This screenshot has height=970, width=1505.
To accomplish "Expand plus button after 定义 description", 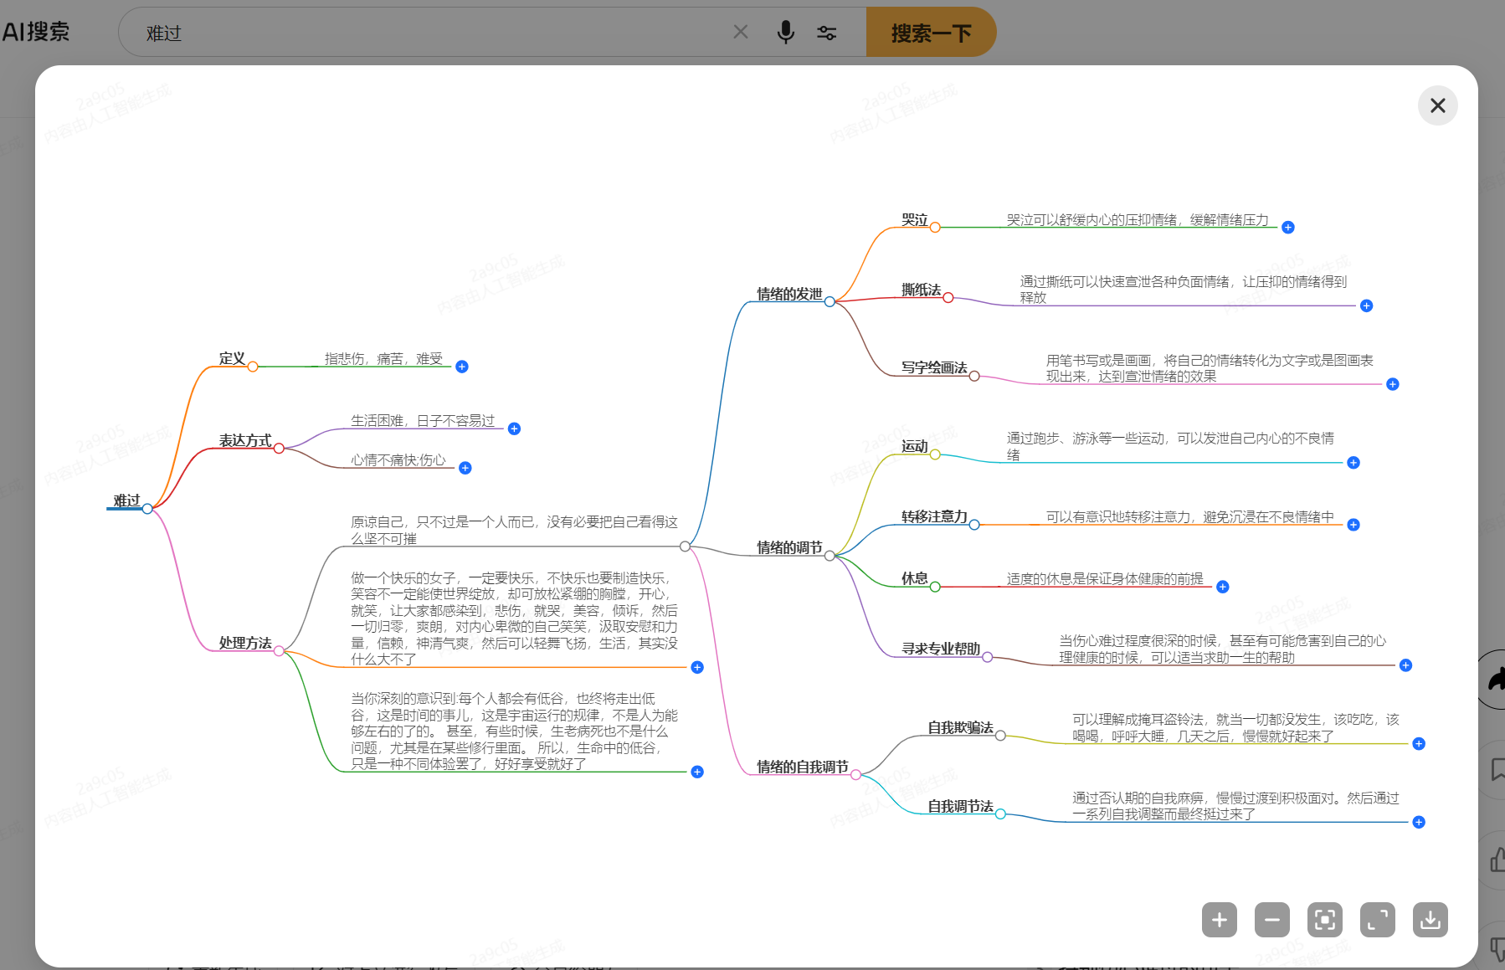I will [x=462, y=367].
